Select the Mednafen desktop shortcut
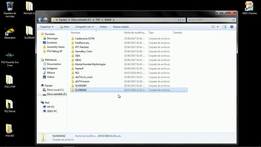 tap(10, 33)
